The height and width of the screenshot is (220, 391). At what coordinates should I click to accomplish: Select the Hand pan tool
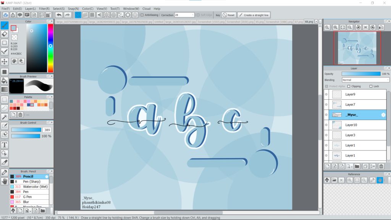pos(5,181)
